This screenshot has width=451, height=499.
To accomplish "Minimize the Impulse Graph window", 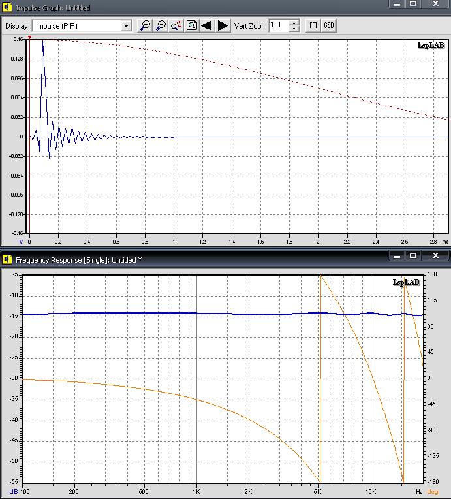I will click(397, 4).
